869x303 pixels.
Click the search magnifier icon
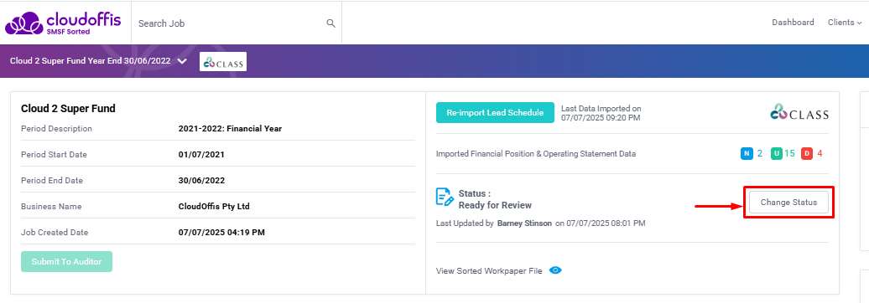(x=330, y=23)
